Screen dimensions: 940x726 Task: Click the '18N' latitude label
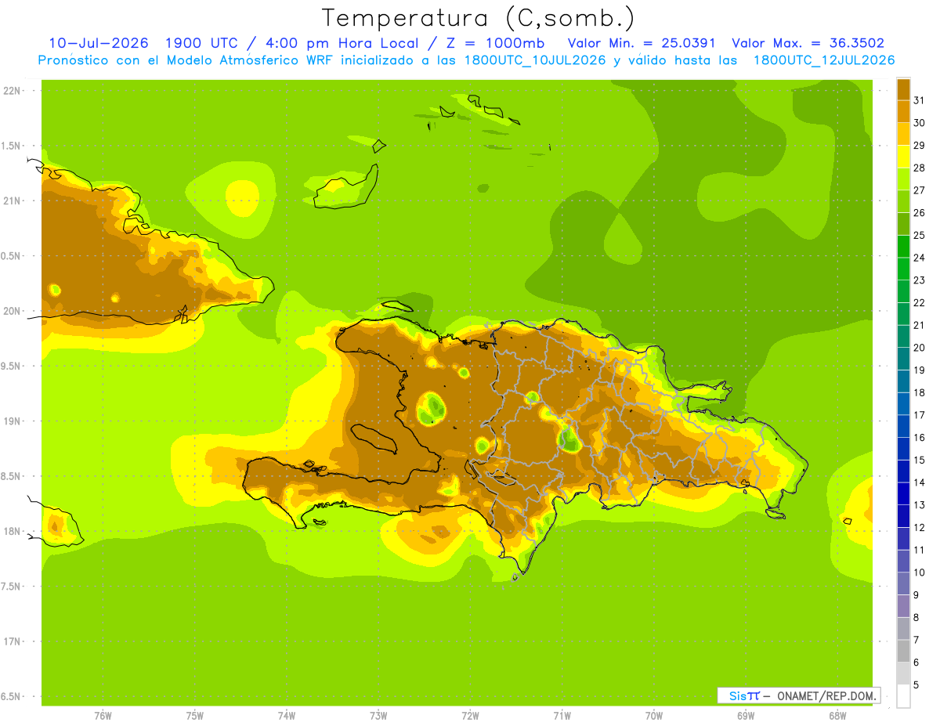(12, 531)
